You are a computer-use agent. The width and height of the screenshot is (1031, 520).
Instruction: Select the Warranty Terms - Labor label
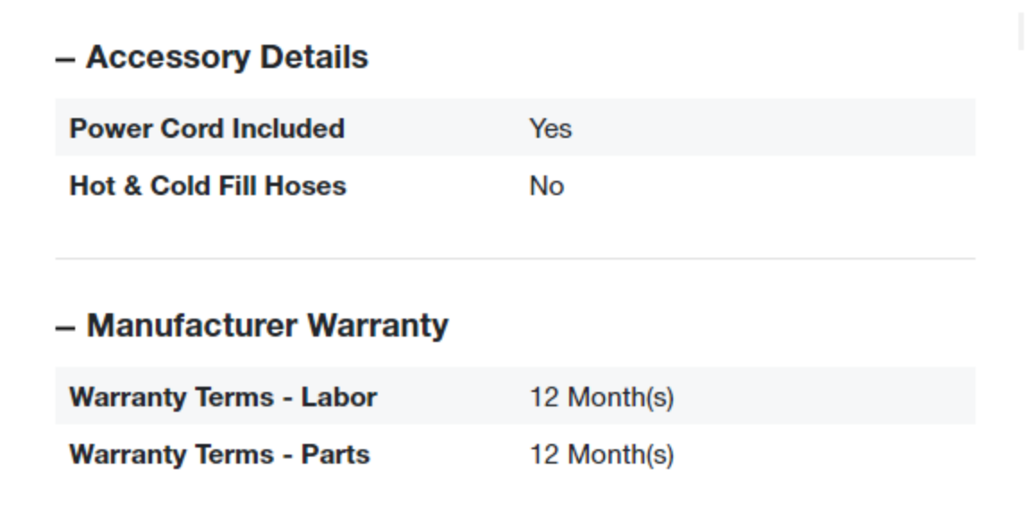[x=223, y=396]
